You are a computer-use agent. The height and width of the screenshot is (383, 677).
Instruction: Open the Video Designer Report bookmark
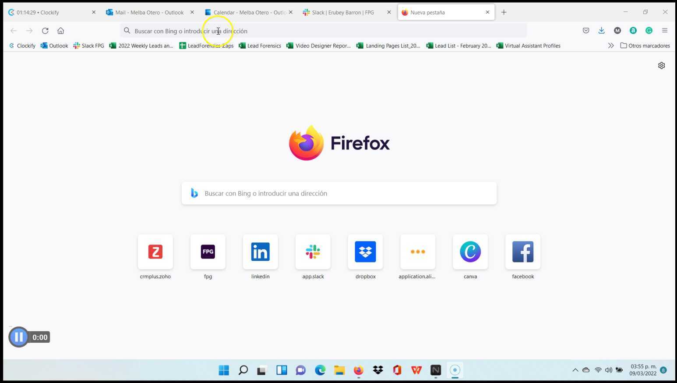pyautogui.click(x=319, y=46)
